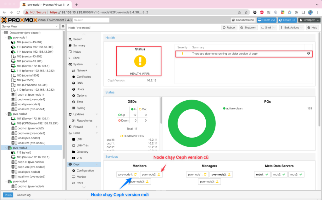
Task: Open LVM disks panel
Action: click(x=80, y=139)
